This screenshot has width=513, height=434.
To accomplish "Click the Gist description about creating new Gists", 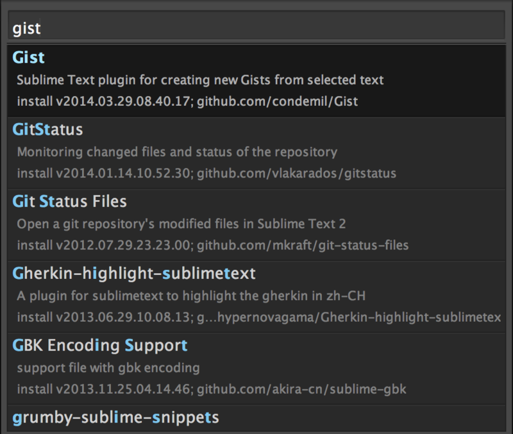I will [x=200, y=80].
